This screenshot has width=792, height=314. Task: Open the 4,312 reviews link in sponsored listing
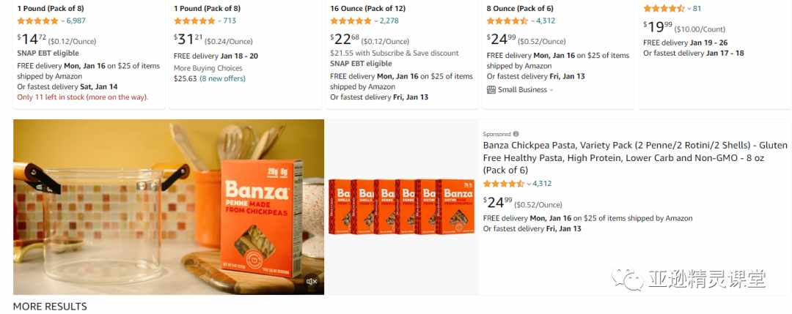543,184
